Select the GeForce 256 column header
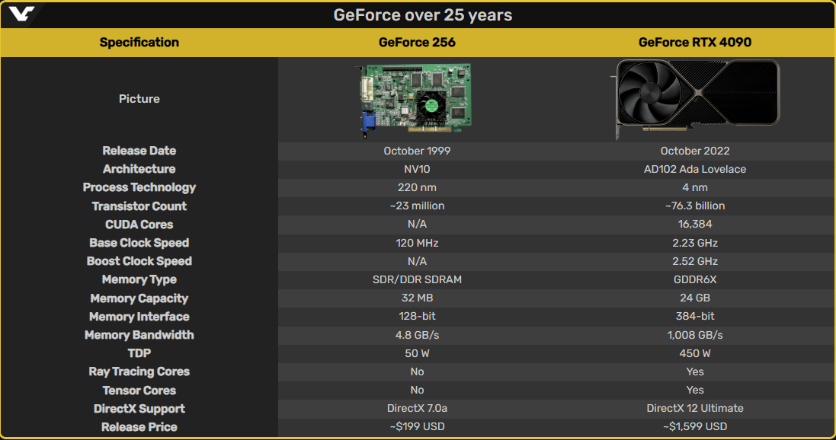This screenshot has height=440, width=836. tap(417, 43)
